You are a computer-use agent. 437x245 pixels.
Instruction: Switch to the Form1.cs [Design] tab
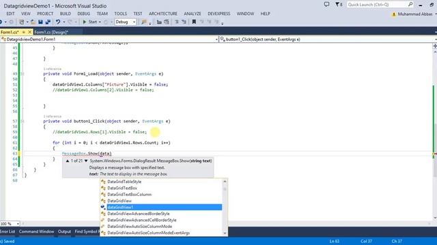click(x=51, y=32)
